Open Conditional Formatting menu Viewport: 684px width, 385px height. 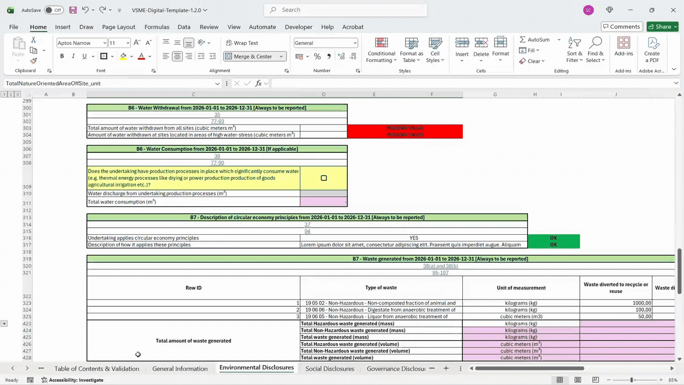382,50
